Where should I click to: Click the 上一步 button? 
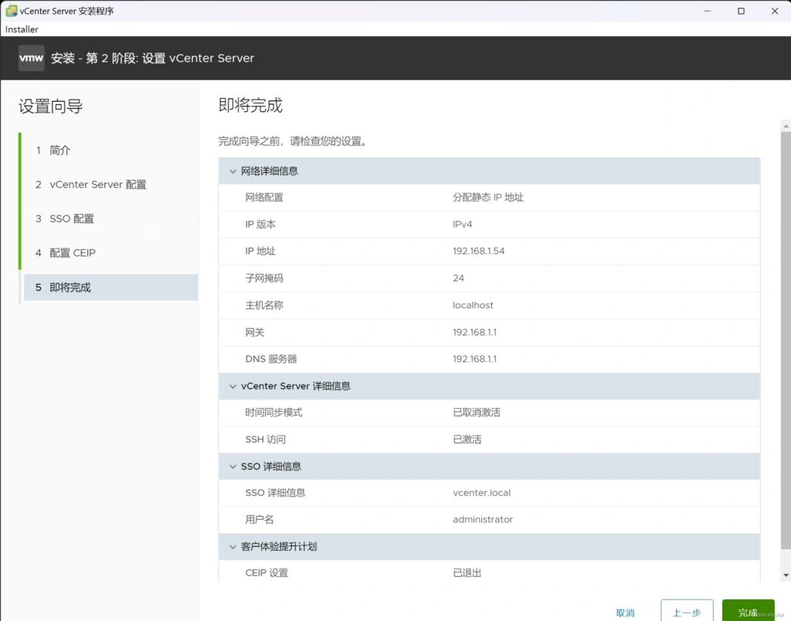click(x=687, y=612)
